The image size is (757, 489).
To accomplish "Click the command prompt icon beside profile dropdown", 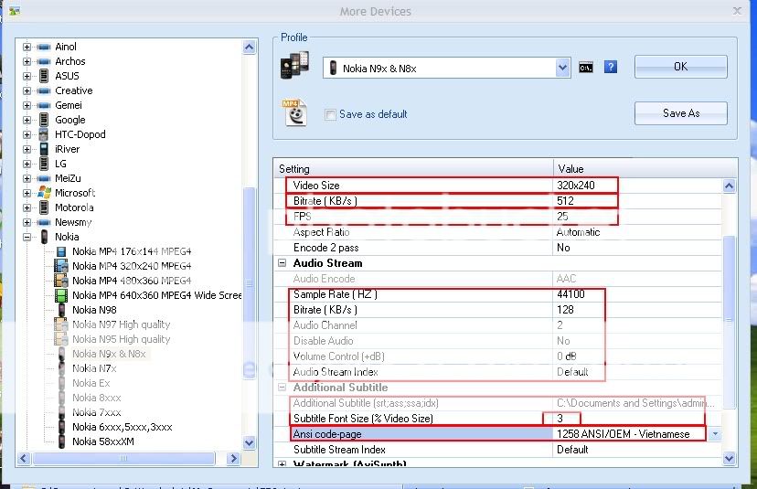I will tap(586, 68).
